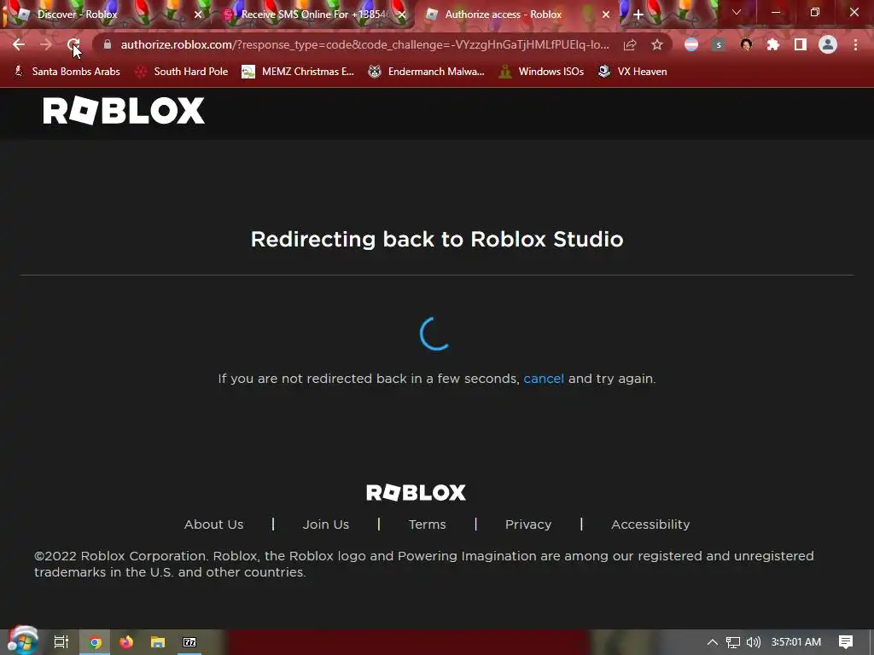Open the South Hard Pole bookmark

pyautogui.click(x=182, y=72)
